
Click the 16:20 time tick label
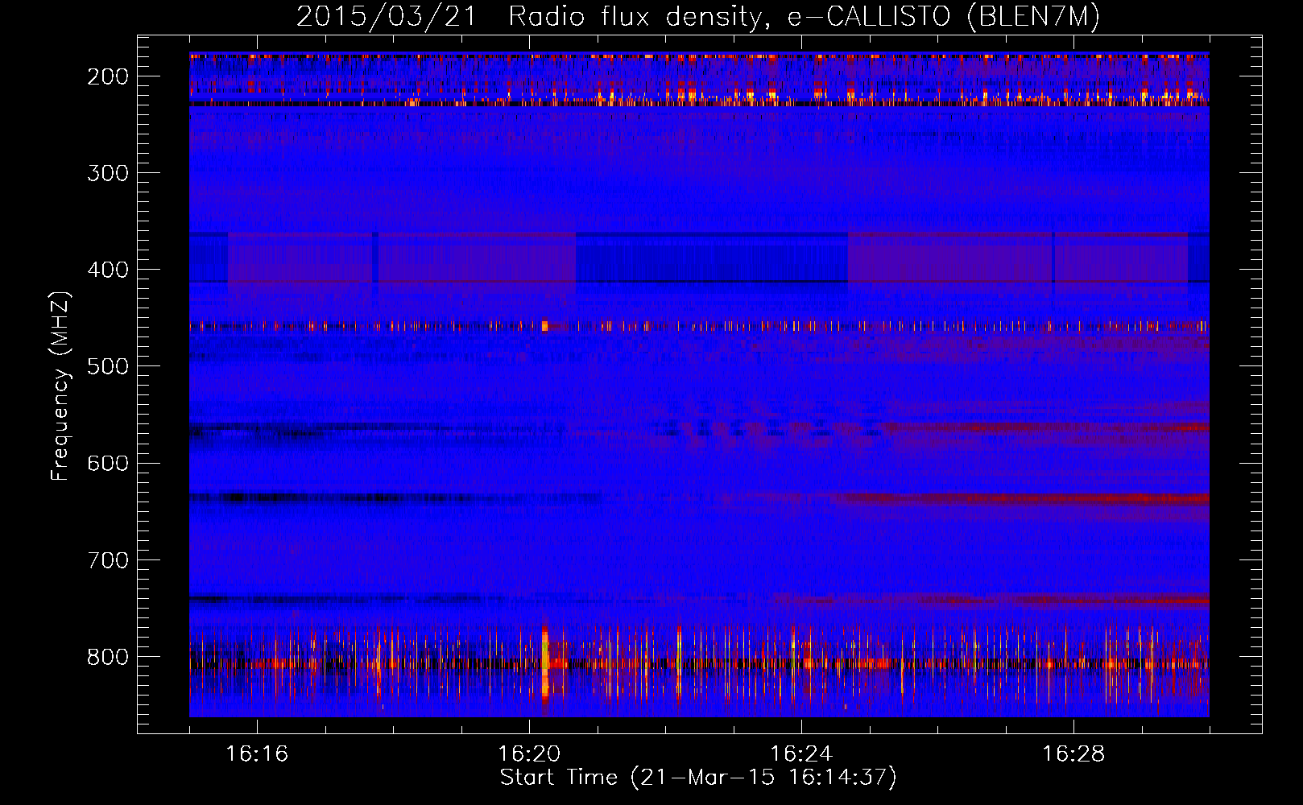point(529,754)
